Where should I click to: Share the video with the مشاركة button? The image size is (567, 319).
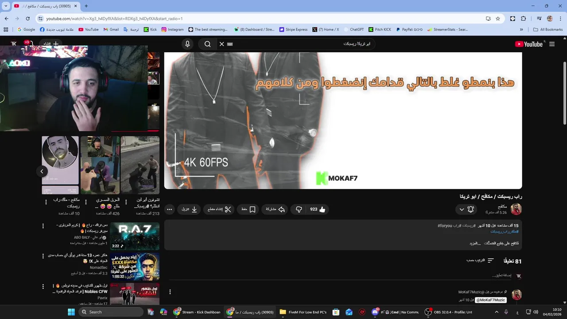275,209
